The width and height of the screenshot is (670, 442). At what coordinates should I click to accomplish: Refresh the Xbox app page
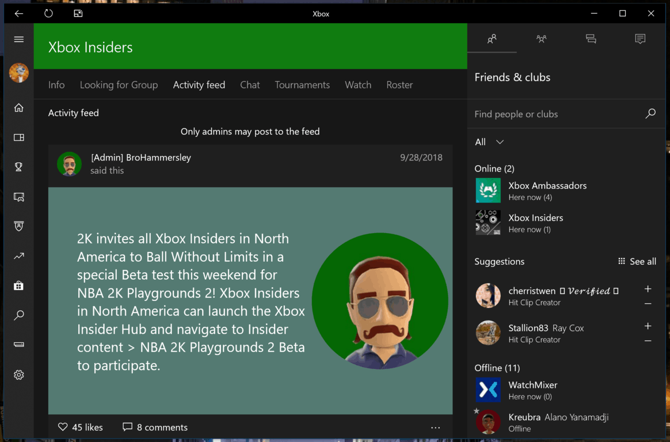pos(49,14)
